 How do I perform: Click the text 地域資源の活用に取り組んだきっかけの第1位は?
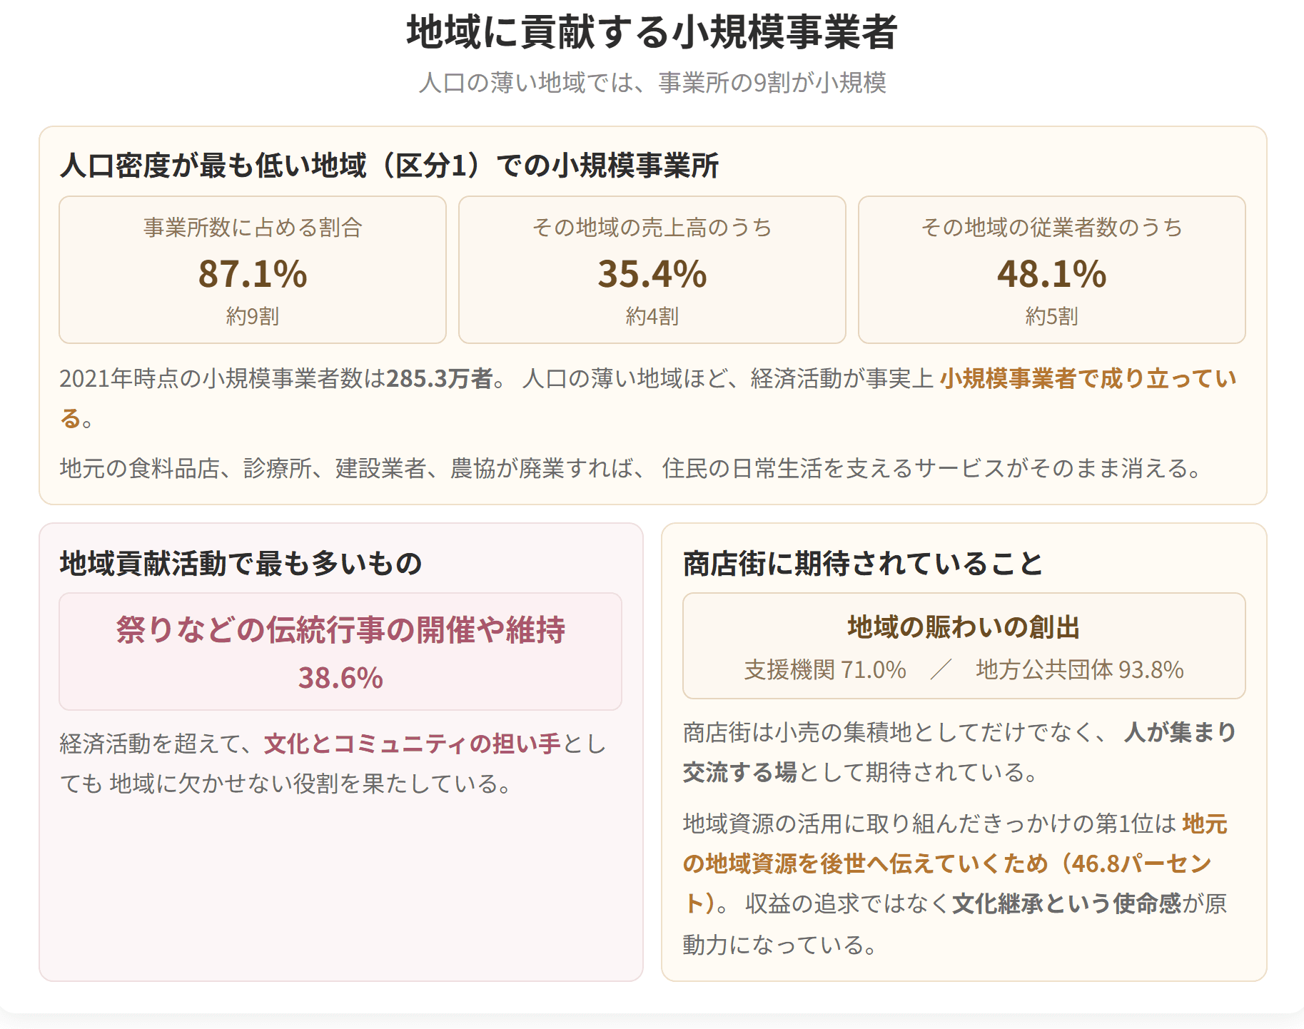coord(929,823)
